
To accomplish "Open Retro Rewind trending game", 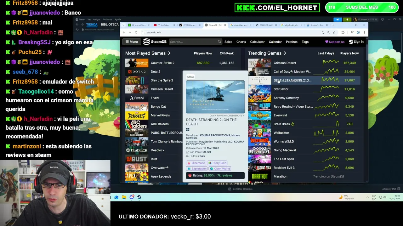I will pyautogui.click(x=293, y=106).
